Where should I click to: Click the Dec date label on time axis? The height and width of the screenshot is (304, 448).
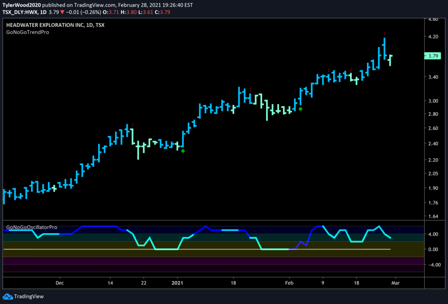[x=59, y=283]
